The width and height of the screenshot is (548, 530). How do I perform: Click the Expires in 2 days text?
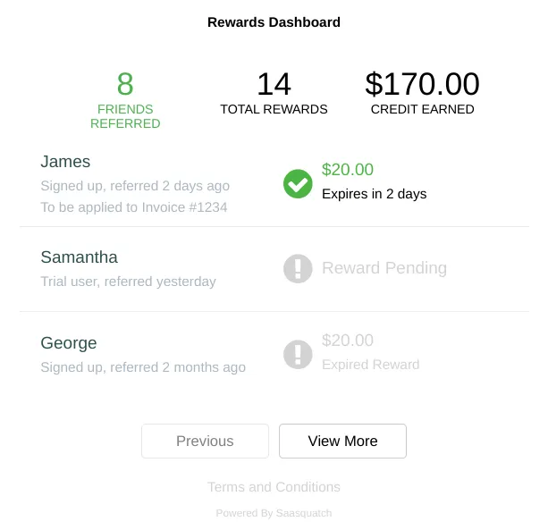[x=375, y=194]
